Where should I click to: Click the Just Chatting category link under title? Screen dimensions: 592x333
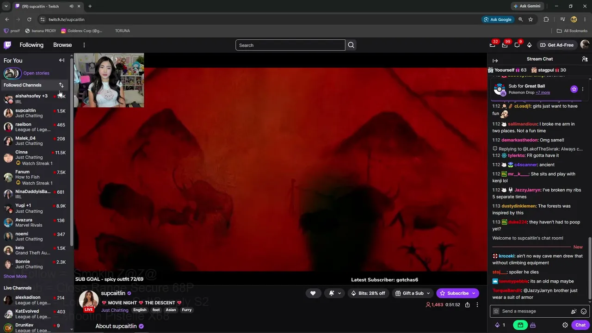click(115, 310)
